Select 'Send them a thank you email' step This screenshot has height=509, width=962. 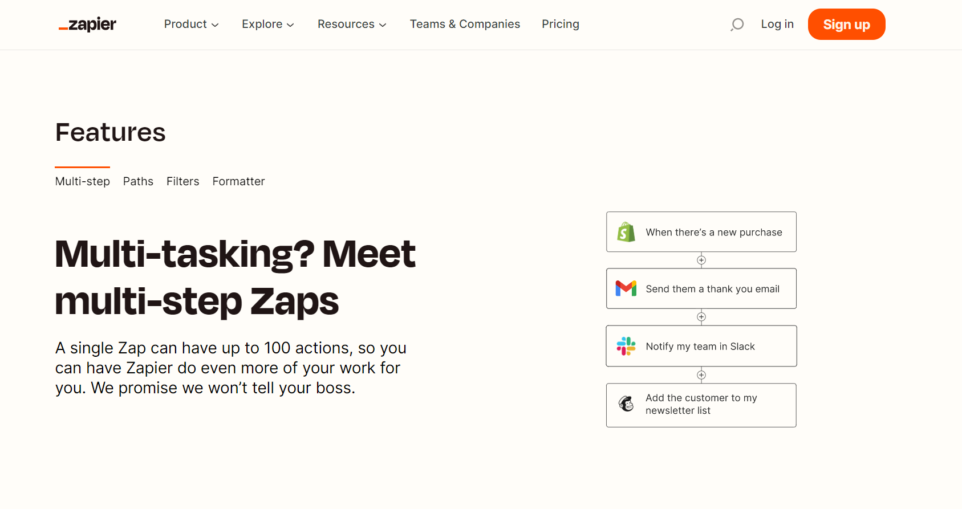coord(701,288)
